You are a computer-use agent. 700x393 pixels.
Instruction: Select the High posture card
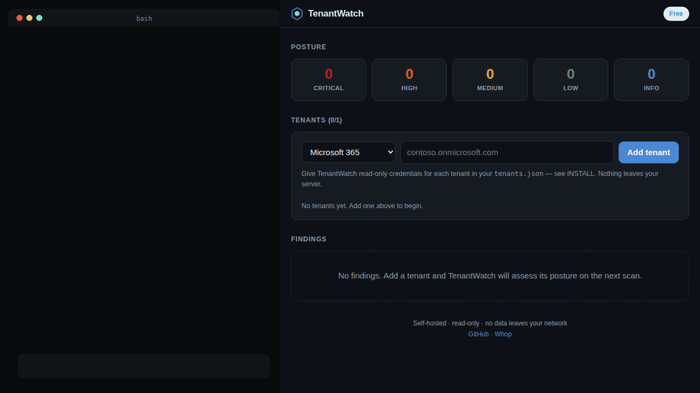click(409, 80)
